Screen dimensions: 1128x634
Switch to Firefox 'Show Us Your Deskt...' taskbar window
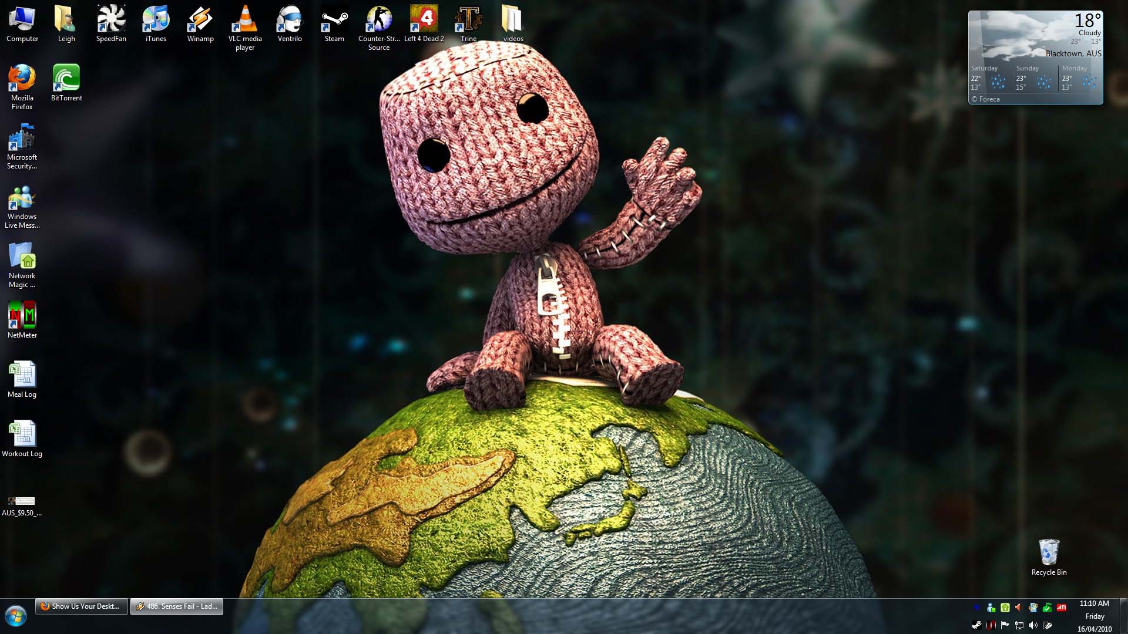tap(82, 606)
